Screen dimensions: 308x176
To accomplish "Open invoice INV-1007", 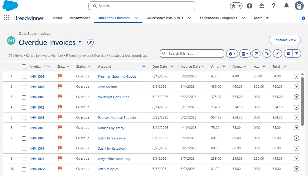I will tap(37, 86).
